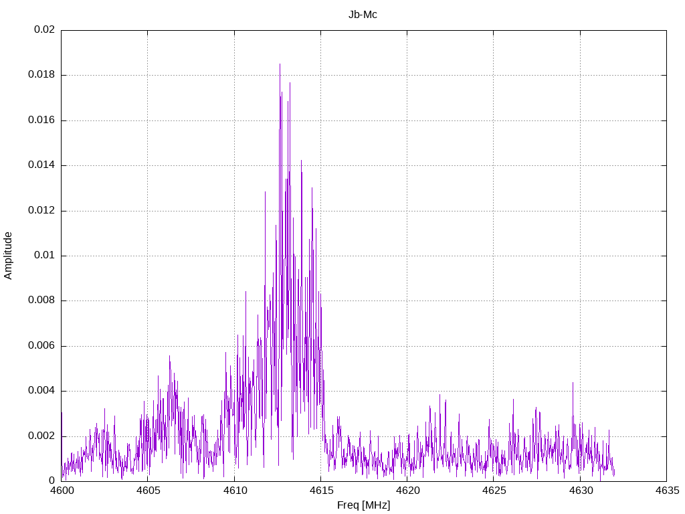Screen dimensions: 685x514
Task: Click the y-axis tick 0
Action: (52, 481)
